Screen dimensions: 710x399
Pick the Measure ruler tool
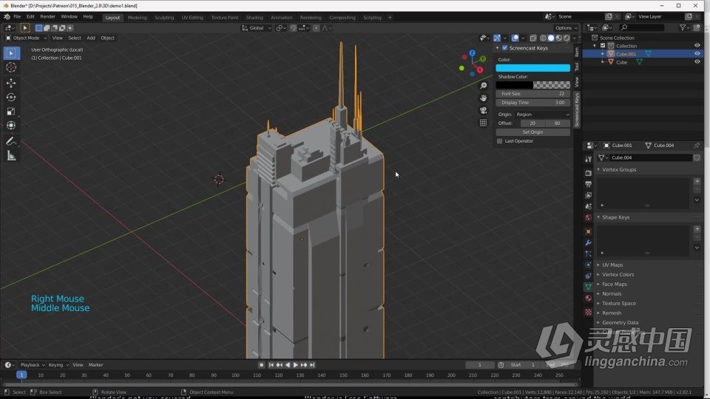11,156
